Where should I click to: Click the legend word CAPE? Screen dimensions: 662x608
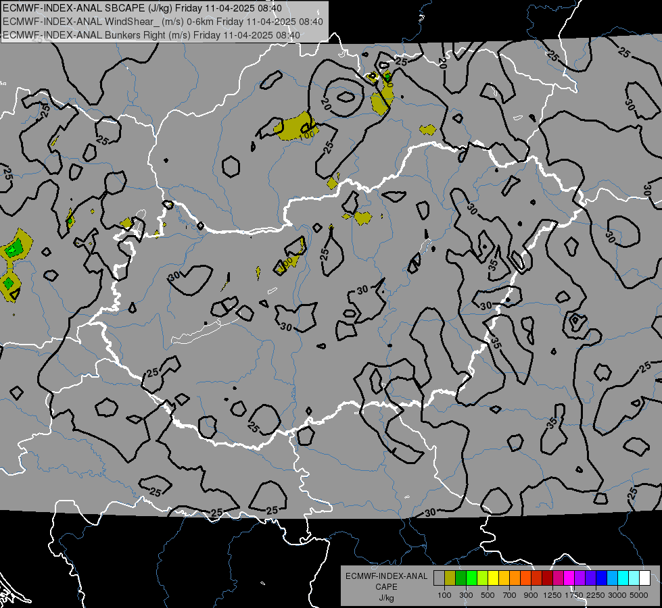click(x=386, y=587)
